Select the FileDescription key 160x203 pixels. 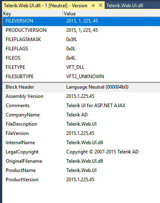point(21,124)
